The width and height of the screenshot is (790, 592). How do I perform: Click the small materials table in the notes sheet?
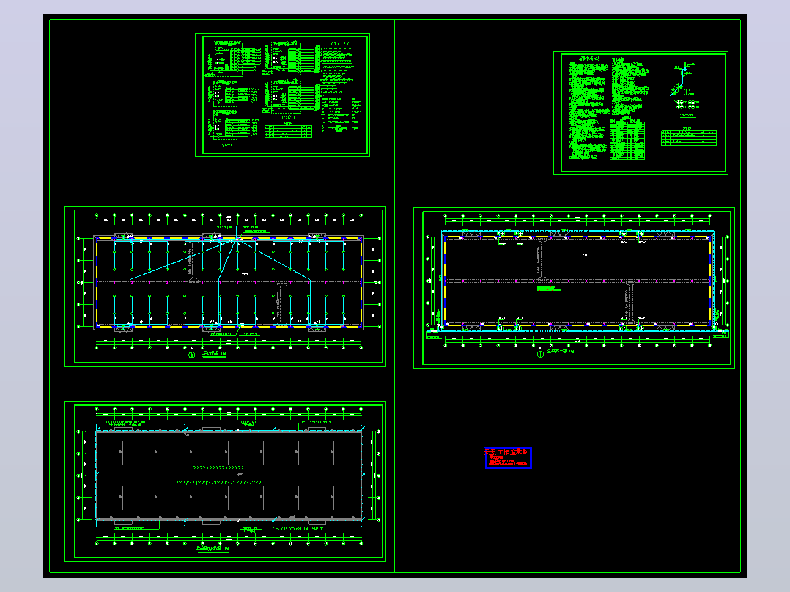pos(689,138)
